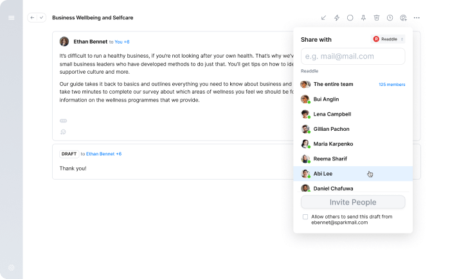The height and width of the screenshot is (279, 450).
Task: Click the Readdle section label in list
Action: 309,71
